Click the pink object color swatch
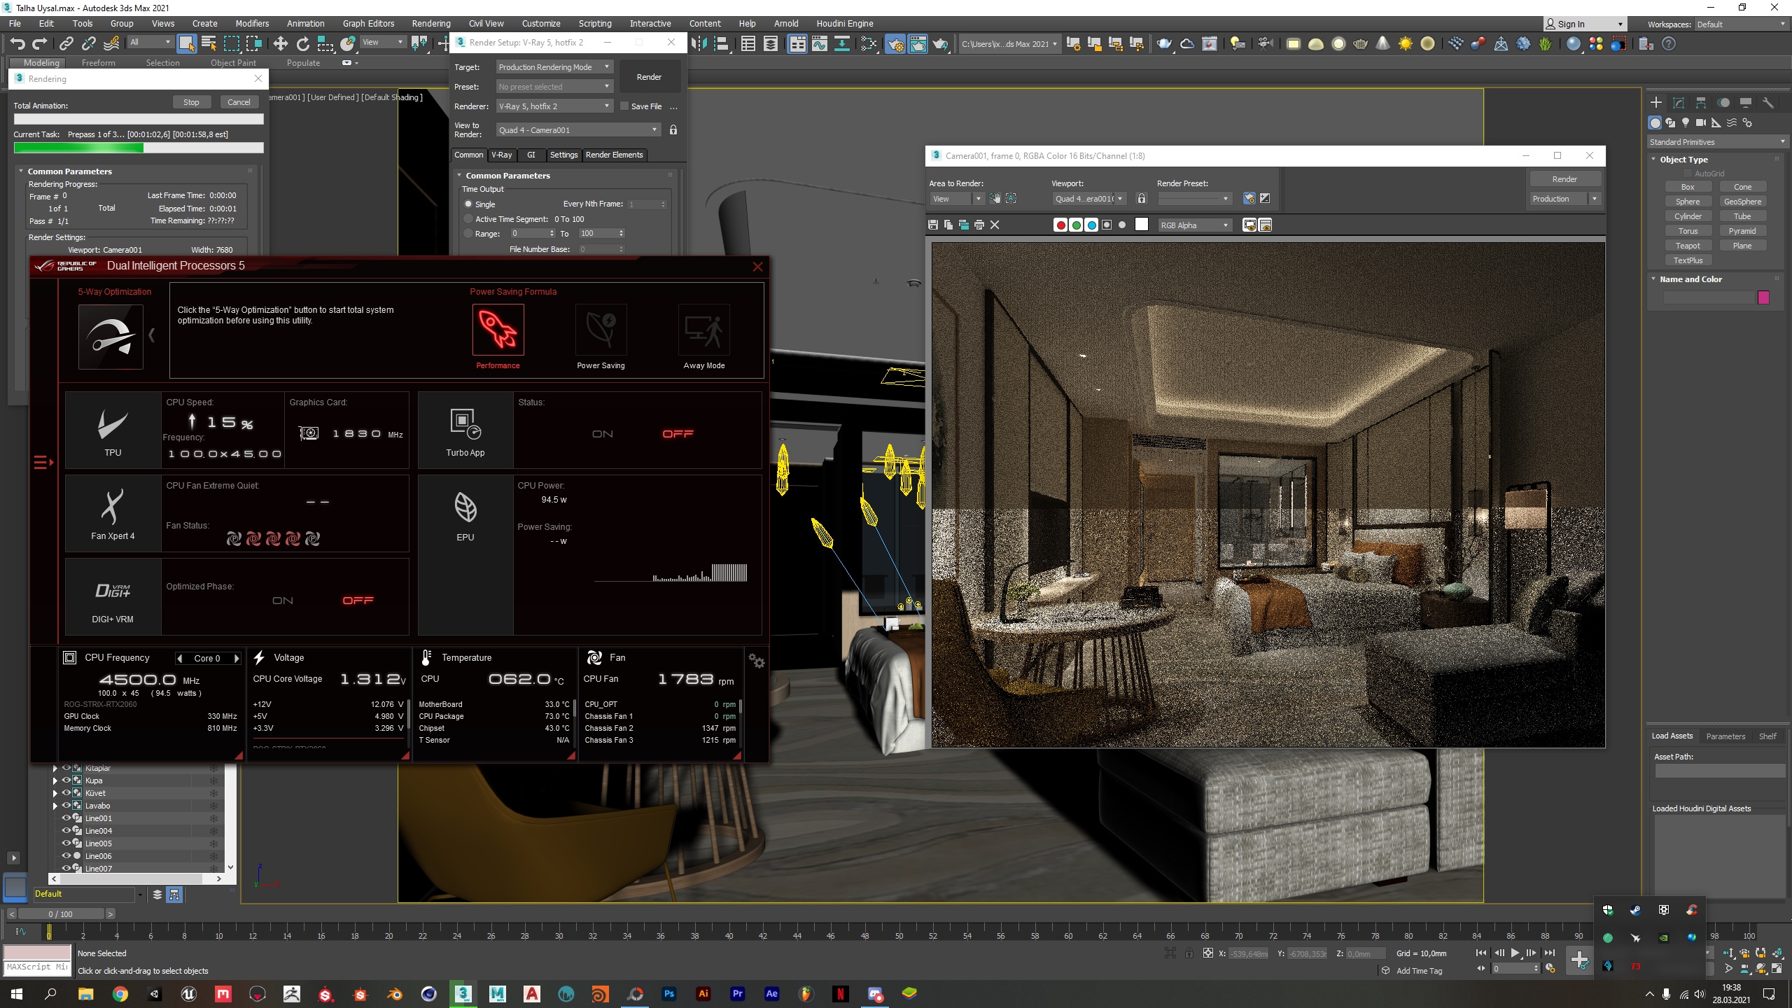Viewport: 1792px width, 1008px height. tap(1763, 297)
